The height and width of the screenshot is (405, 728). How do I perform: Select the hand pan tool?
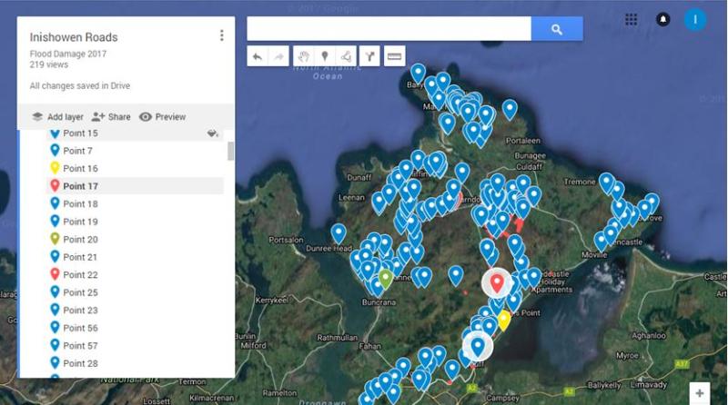[303, 56]
